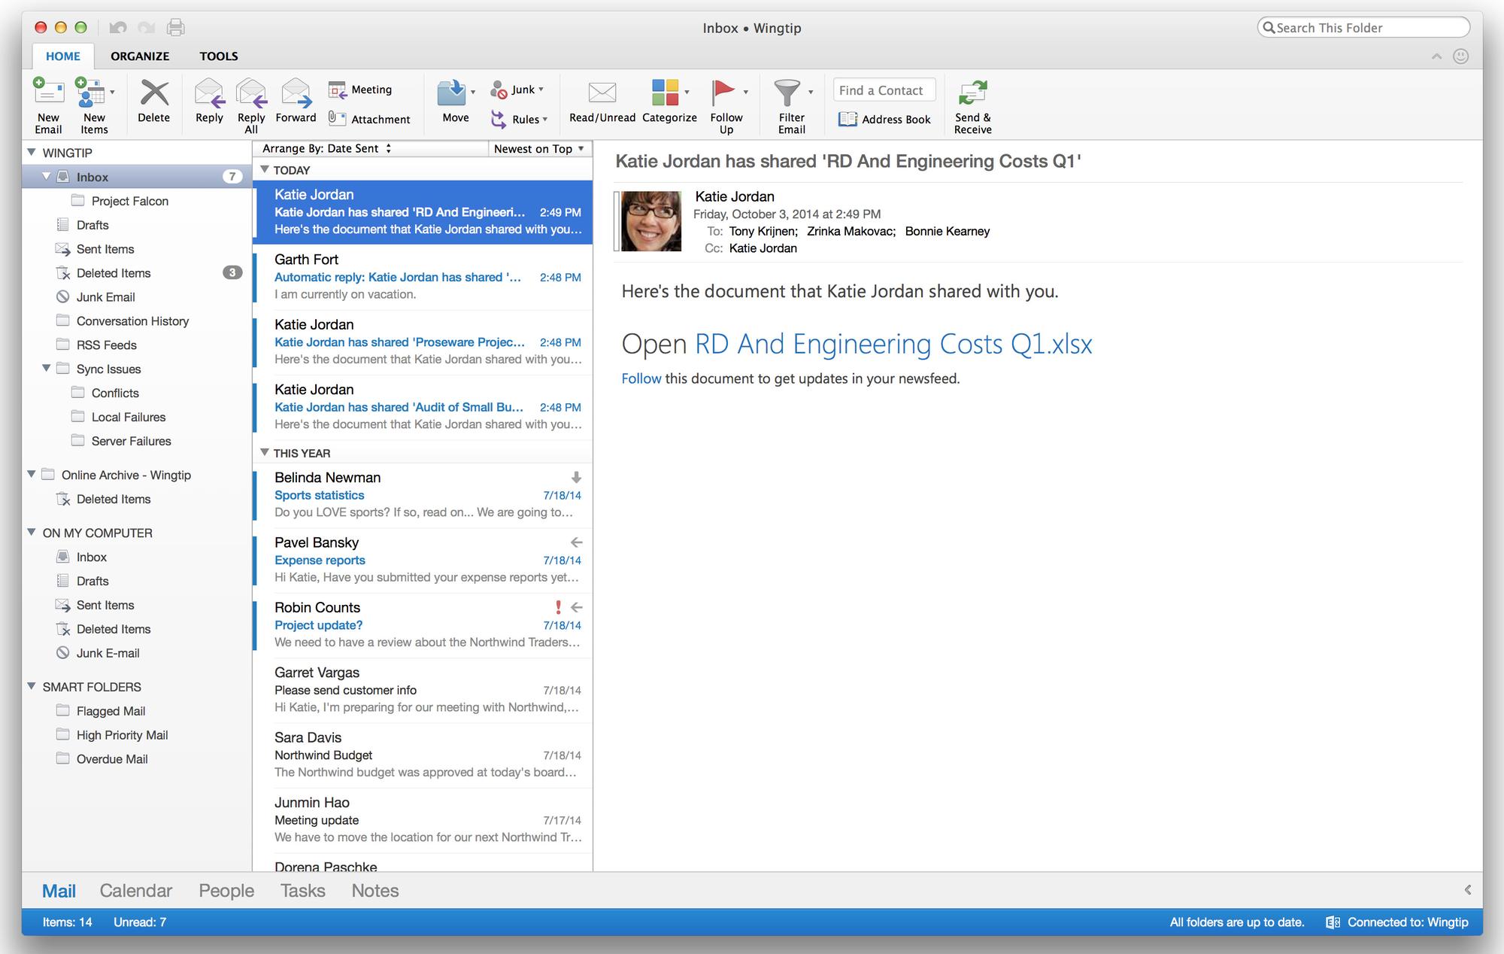This screenshot has height=954, width=1504.
Task: Open the RD And Engineering Costs Q1.xlsx link
Action: tap(893, 344)
